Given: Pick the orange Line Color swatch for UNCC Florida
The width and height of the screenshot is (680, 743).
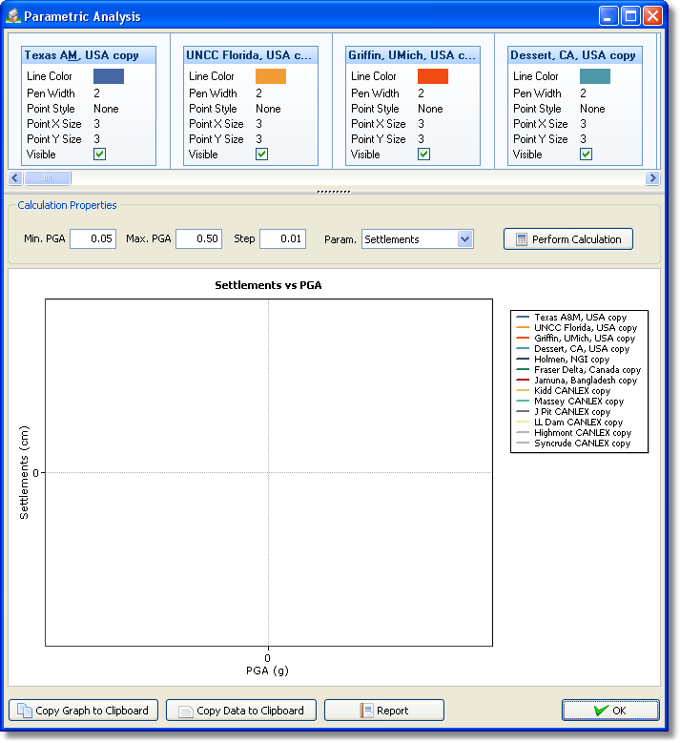Looking at the screenshot, I should click(271, 76).
